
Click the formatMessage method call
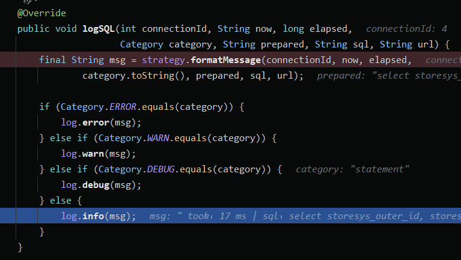coord(225,60)
